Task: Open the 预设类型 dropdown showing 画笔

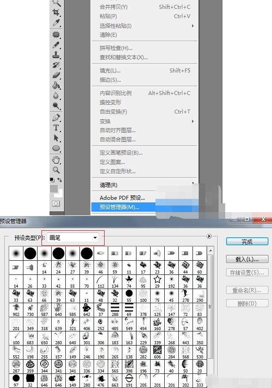Action: coord(73,238)
